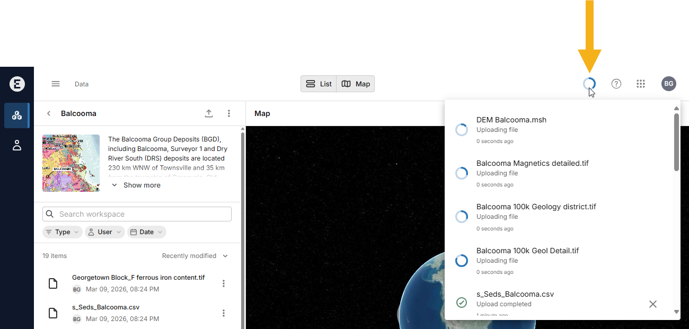Click the hamburger menu icon
Viewport: 689px width, 329px height.
(56, 84)
